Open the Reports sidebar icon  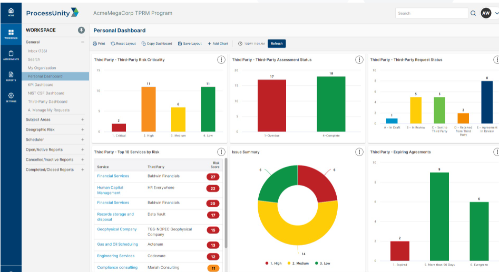[11, 76]
